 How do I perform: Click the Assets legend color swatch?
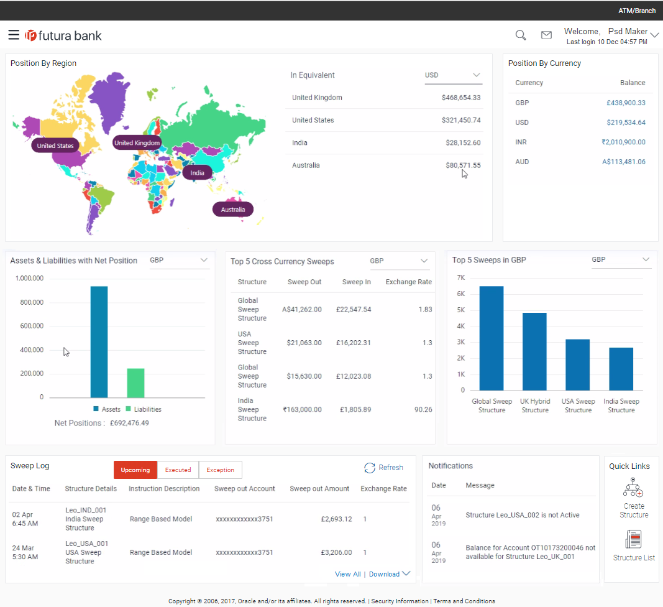coord(96,409)
